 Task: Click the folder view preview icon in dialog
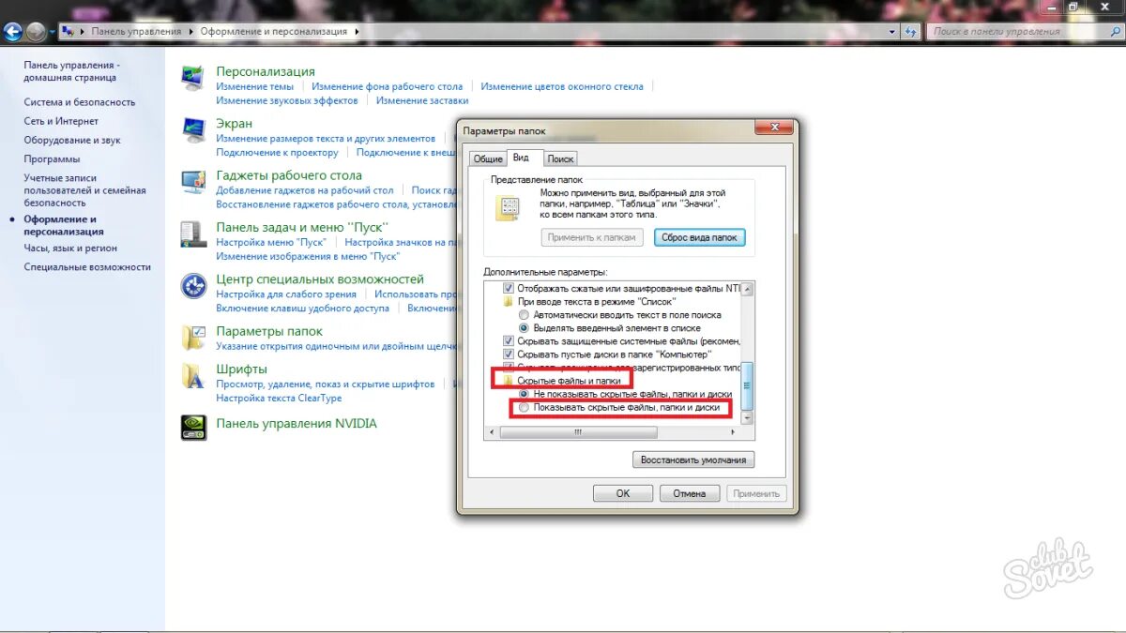tap(508, 208)
